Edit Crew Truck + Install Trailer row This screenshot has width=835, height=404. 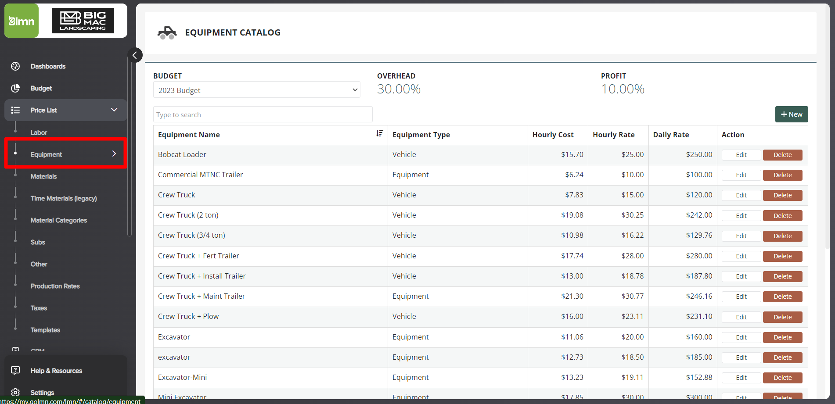(741, 276)
